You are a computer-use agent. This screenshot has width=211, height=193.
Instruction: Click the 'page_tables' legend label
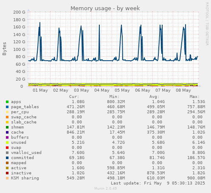(x=25, y=107)
